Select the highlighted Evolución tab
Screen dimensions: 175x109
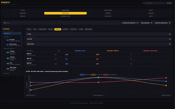pos(65,13)
